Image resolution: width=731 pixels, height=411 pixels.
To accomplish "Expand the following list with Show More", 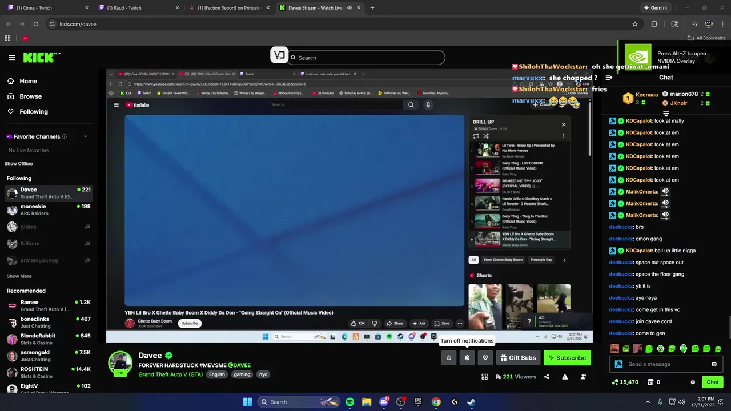I will tap(19, 276).
